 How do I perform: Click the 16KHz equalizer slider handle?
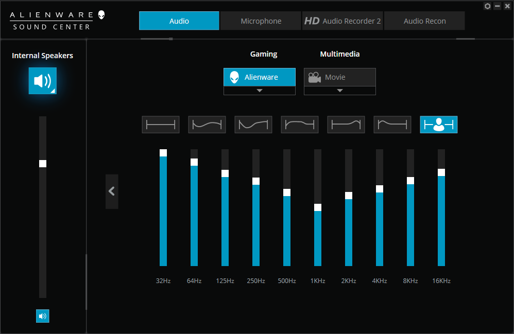click(x=441, y=172)
